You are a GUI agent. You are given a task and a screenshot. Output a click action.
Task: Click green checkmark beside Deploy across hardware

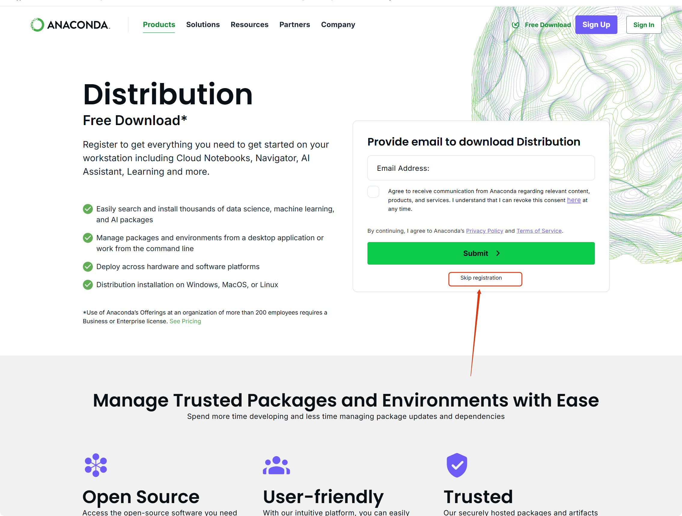[x=88, y=267]
